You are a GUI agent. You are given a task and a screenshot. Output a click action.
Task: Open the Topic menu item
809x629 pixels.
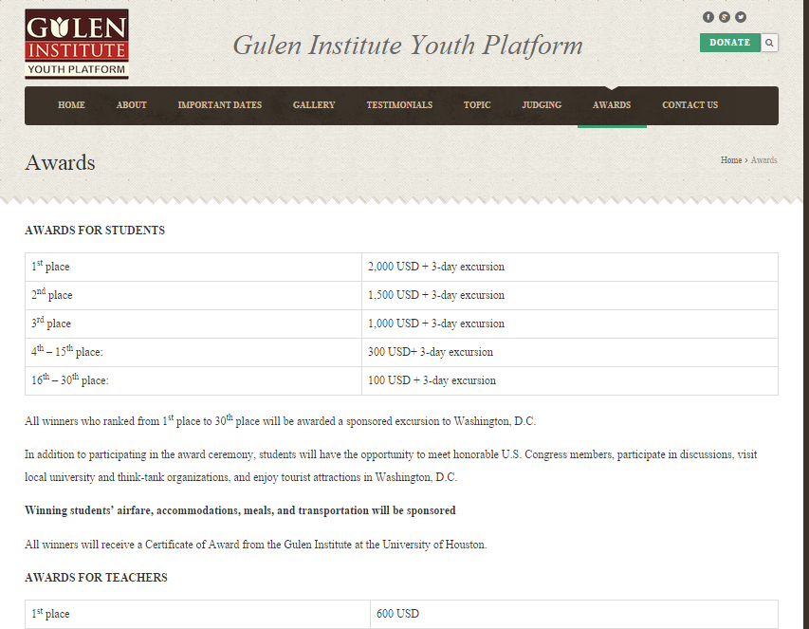[477, 105]
